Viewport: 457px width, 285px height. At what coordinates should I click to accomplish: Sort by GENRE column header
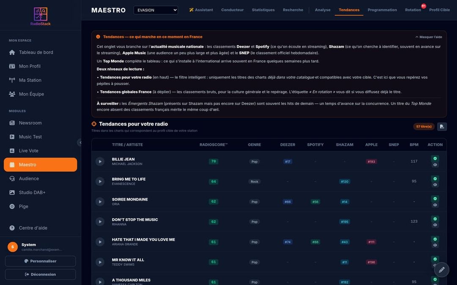coord(254,144)
